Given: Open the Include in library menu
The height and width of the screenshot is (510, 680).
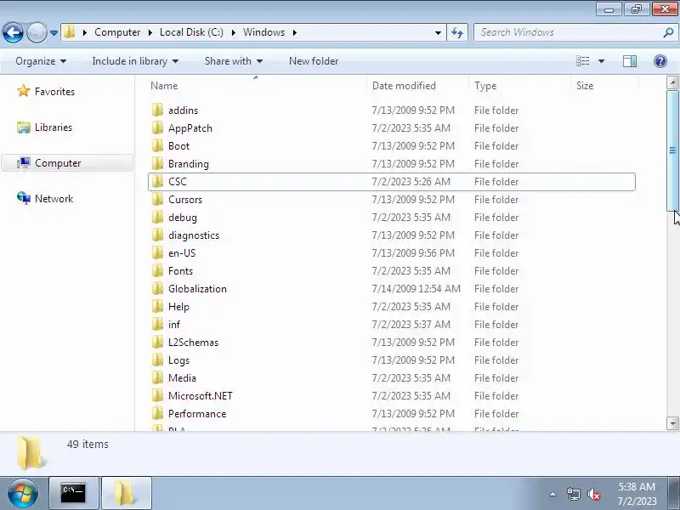Looking at the screenshot, I should click(x=135, y=61).
